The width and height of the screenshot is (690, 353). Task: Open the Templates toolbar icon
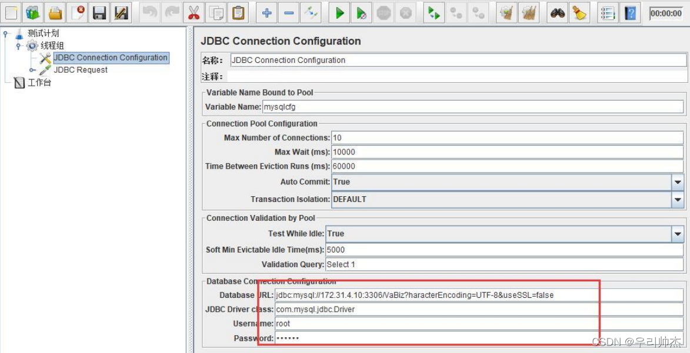pos(33,13)
